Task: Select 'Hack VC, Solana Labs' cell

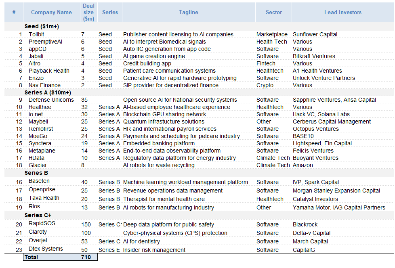Action: [x=321, y=115]
